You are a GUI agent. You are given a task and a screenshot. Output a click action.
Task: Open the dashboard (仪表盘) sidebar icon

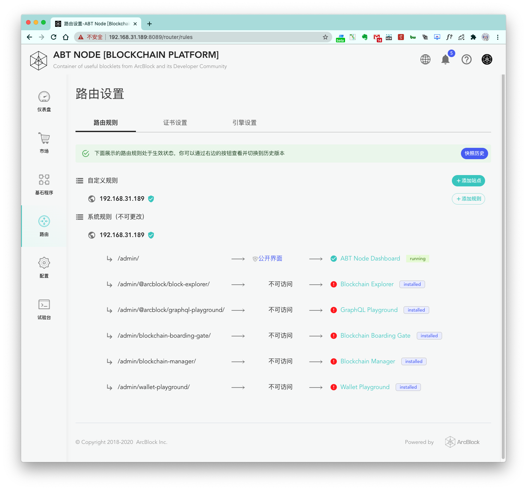point(44,97)
